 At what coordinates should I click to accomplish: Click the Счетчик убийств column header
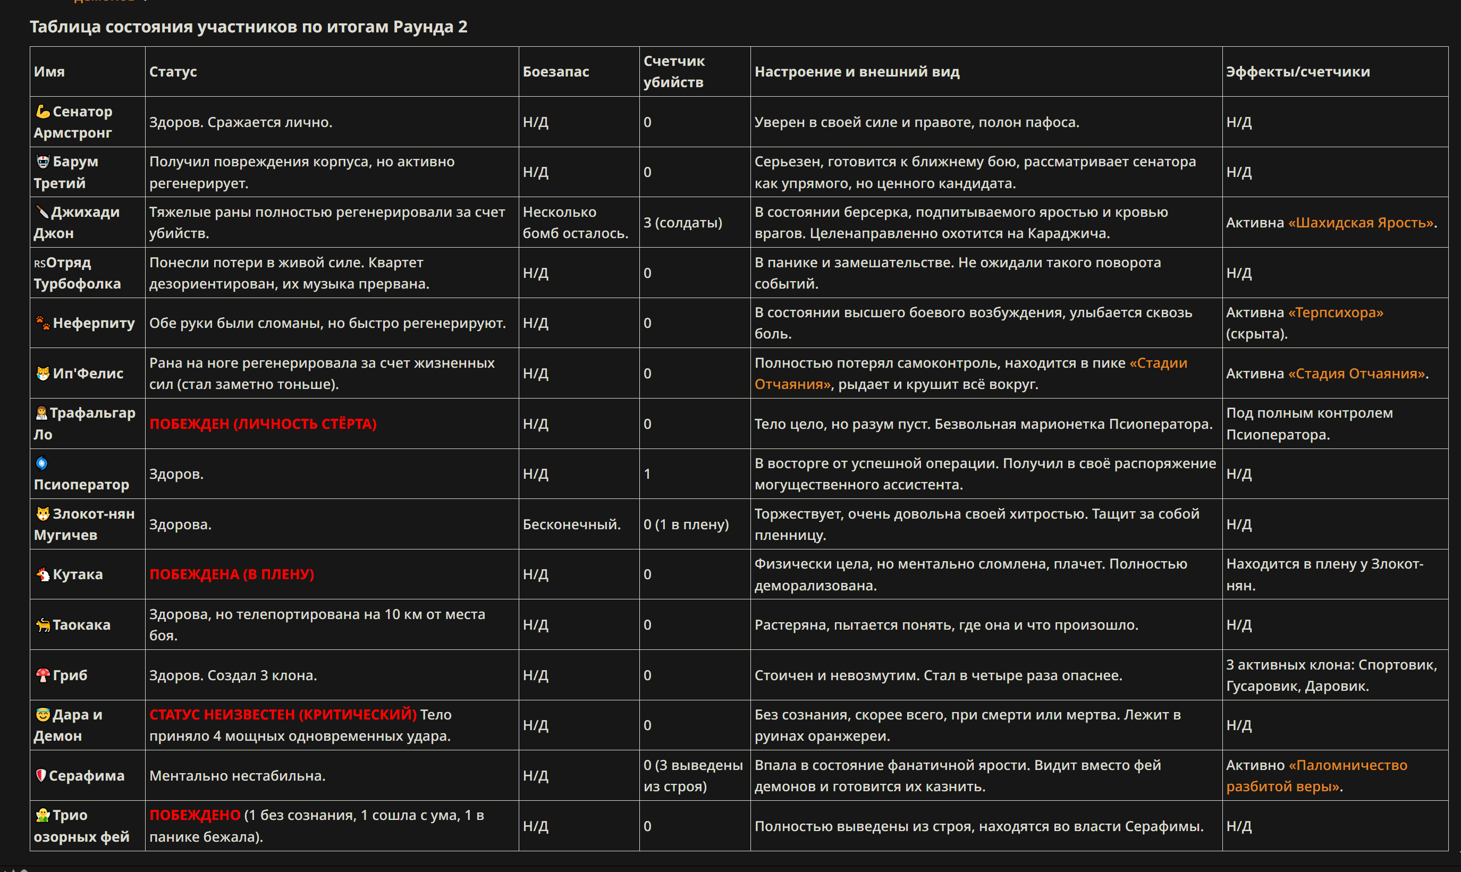point(673,72)
